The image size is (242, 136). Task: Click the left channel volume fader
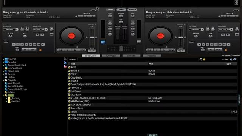tap(118, 28)
